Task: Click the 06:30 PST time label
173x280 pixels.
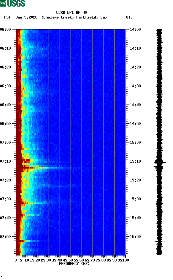Action: pyautogui.click(x=6, y=86)
